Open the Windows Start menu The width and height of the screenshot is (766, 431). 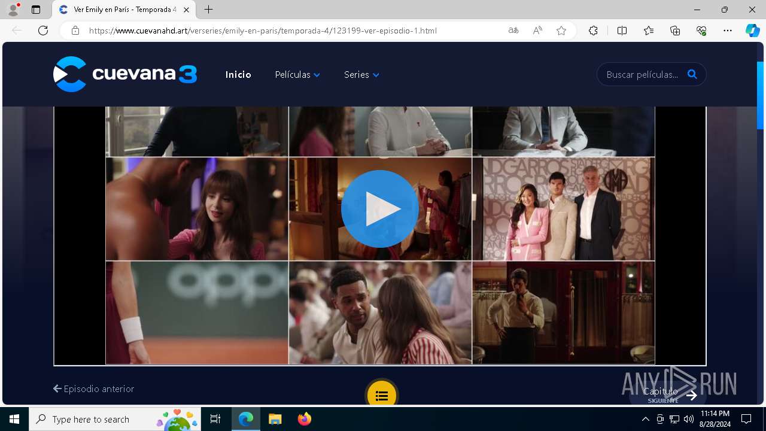14,419
